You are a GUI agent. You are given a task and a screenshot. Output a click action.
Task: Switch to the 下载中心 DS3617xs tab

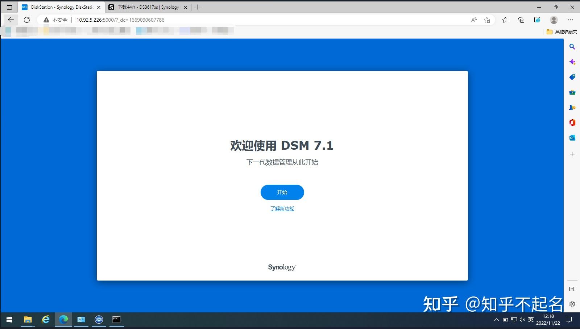click(146, 7)
